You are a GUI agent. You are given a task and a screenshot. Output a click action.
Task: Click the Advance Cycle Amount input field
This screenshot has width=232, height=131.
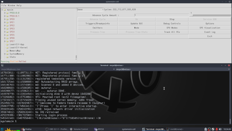[161, 15]
